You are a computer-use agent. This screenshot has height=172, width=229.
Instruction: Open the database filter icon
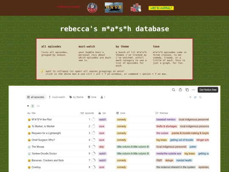click(190, 97)
